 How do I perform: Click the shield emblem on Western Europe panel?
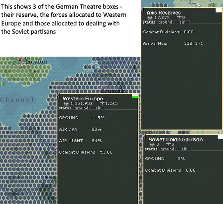(59, 97)
